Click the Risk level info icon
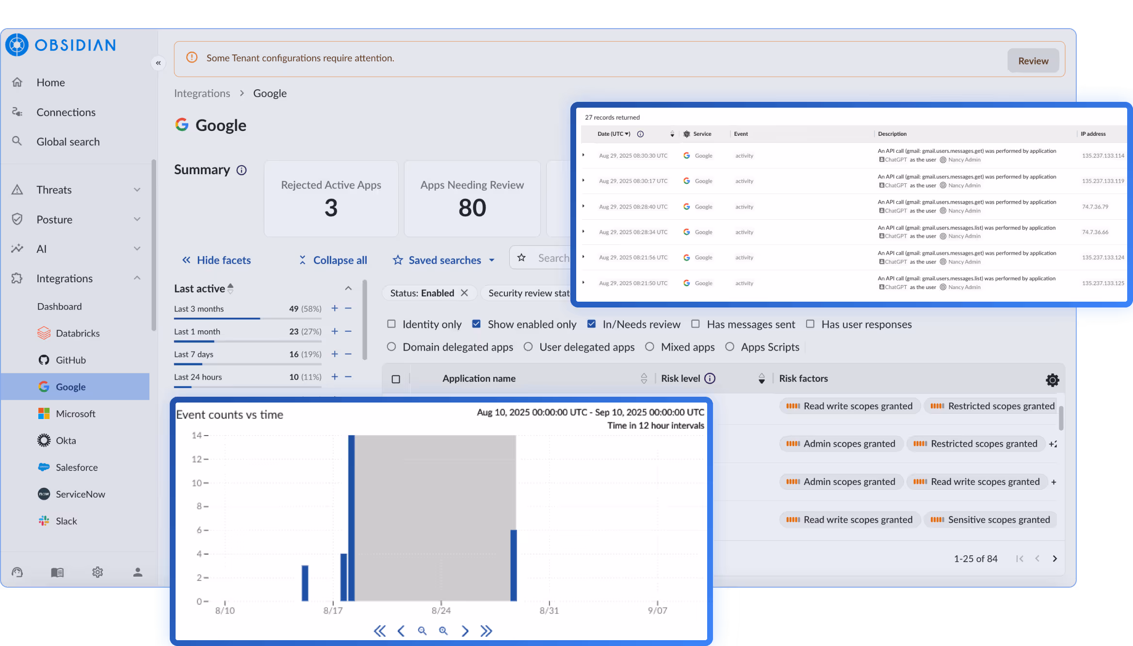The image size is (1133, 646). [710, 378]
